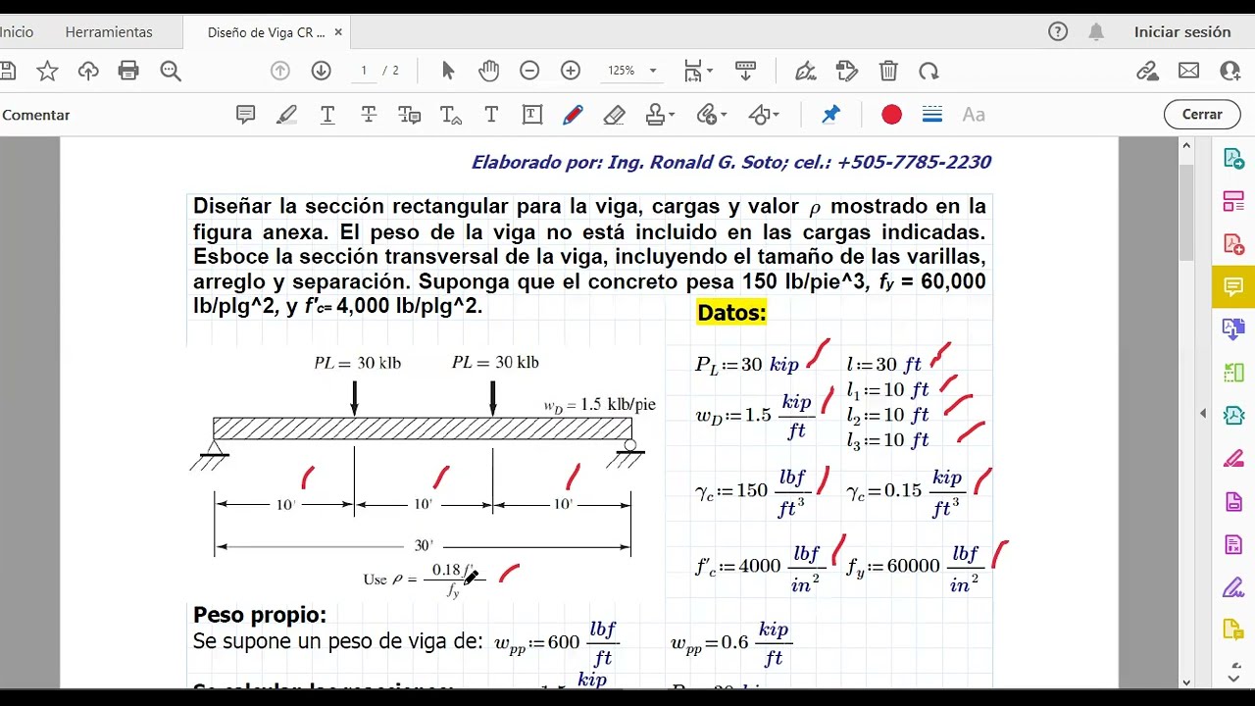
Task: Go to the previous page
Action: click(x=280, y=71)
